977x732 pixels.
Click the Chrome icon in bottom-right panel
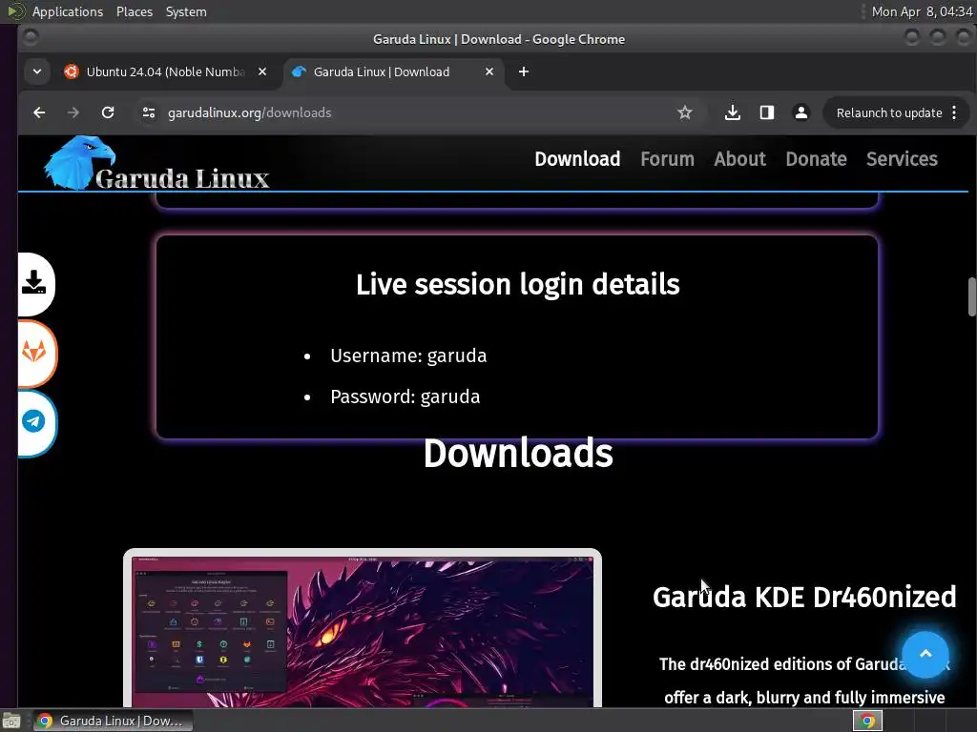(x=867, y=721)
